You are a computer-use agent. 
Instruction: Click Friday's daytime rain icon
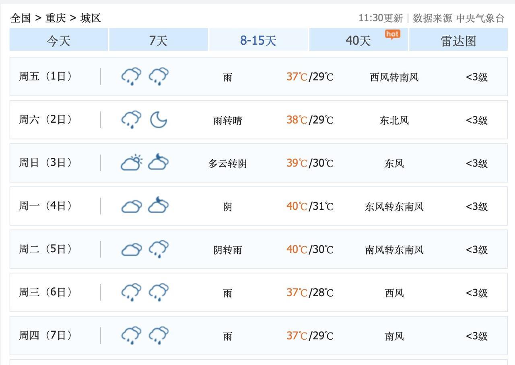coord(132,76)
